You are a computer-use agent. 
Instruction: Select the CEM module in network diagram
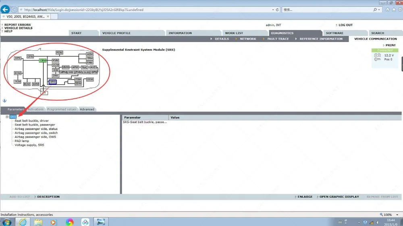43,60
